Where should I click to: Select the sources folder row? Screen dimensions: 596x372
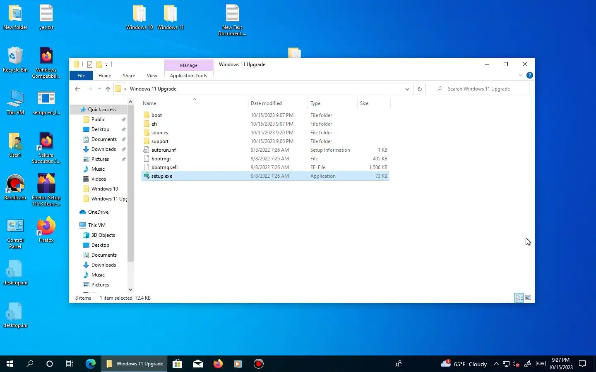(265, 133)
